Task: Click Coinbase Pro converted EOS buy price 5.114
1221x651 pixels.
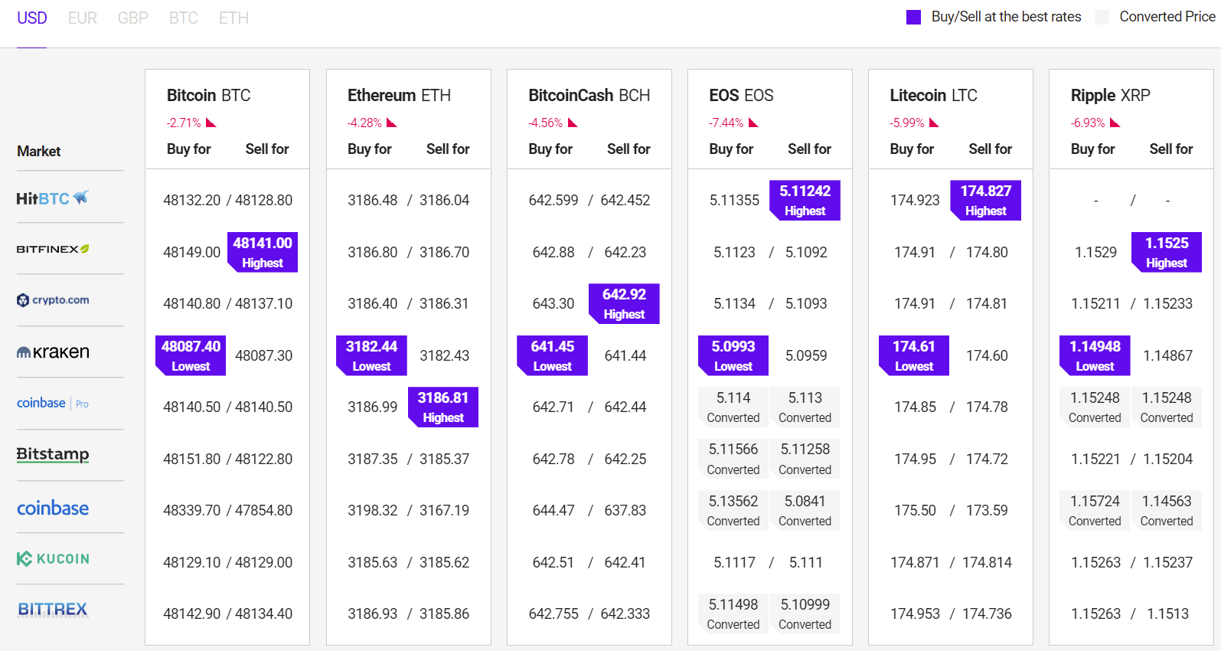Action: click(x=733, y=407)
